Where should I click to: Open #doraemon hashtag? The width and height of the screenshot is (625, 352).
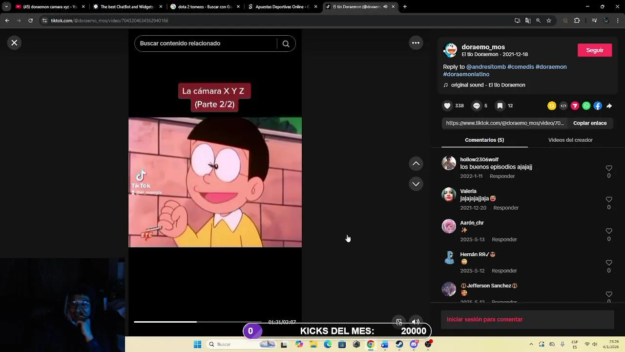point(551,67)
